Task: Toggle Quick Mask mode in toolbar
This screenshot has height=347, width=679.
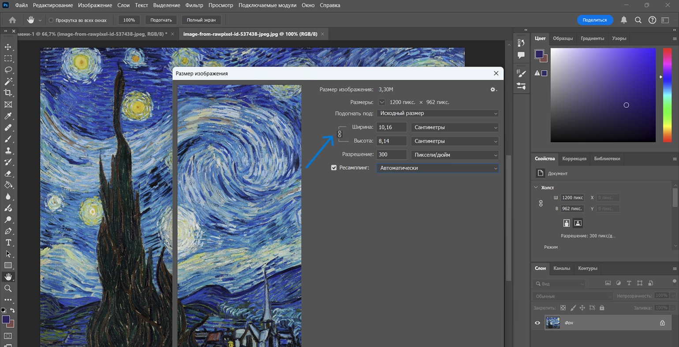Action: pyautogui.click(x=8, y=336)
